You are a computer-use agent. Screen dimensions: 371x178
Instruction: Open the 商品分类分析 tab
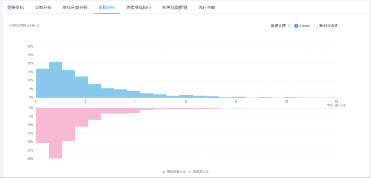pos(75,8)
